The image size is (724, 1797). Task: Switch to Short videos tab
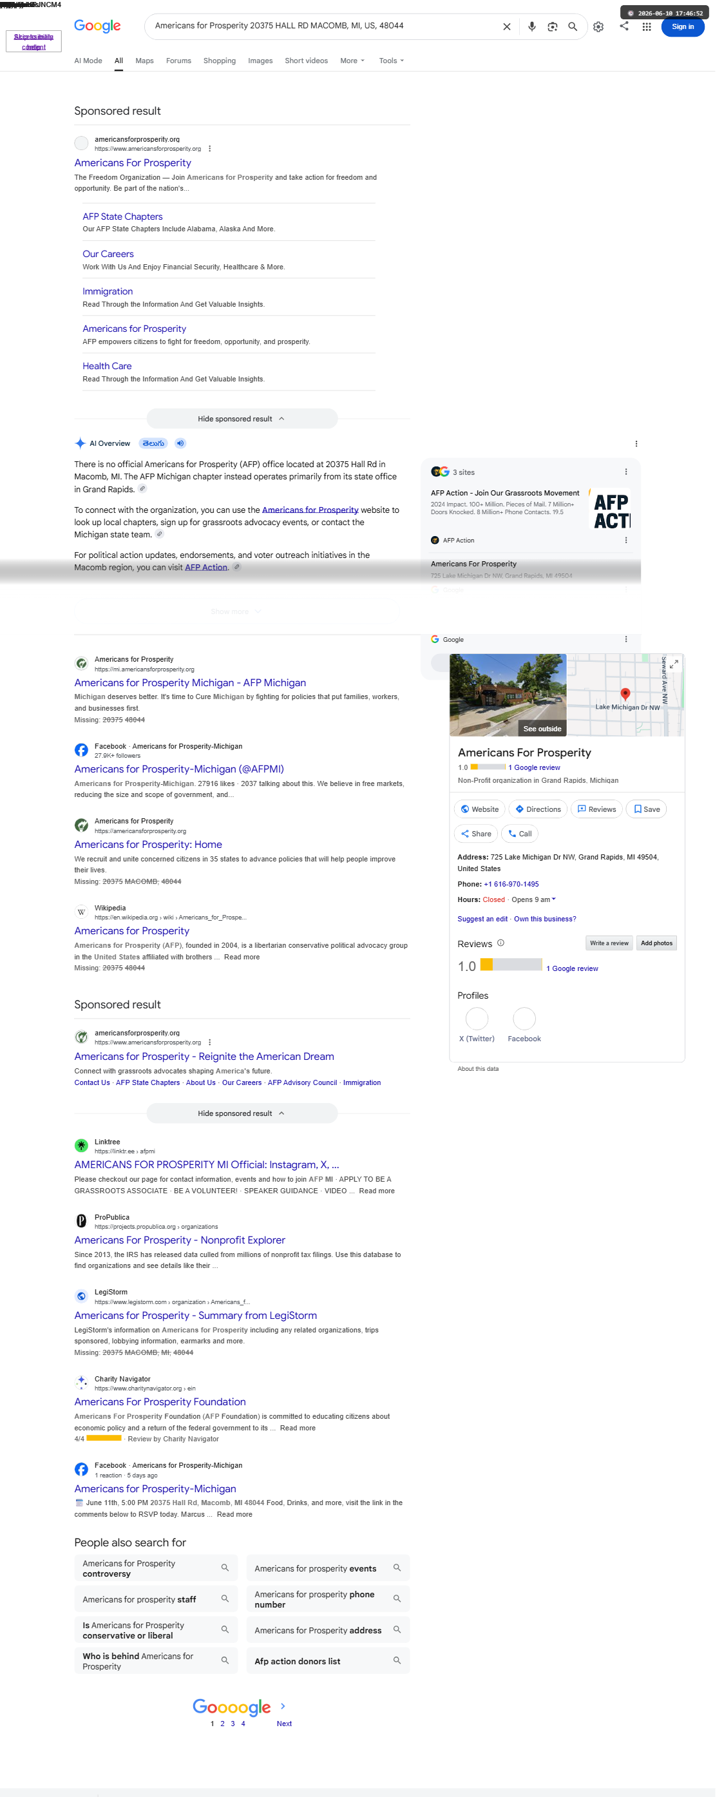pyautogui.click(x=306, y=61)
